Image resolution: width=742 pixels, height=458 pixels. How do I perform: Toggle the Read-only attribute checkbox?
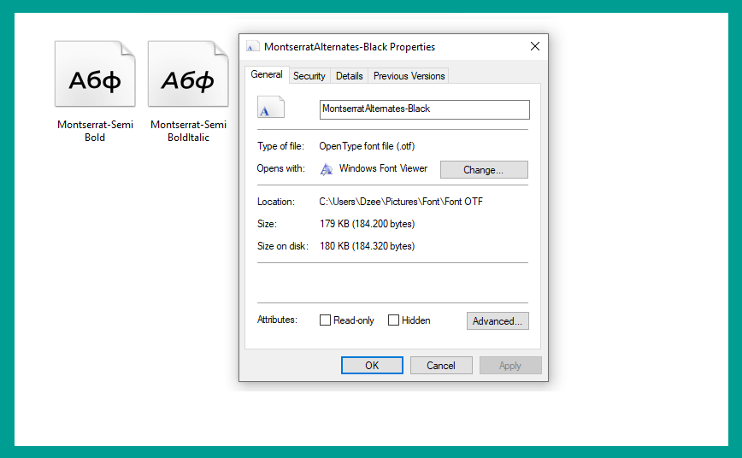pyautogui.click(x=325, y=320)
